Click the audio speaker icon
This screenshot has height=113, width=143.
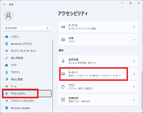[63, 27]
